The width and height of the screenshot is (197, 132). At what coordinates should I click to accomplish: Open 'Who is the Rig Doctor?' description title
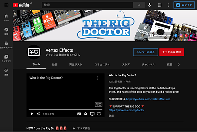point(122,75)
